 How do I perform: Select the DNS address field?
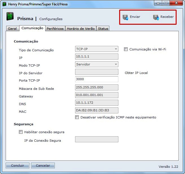(97, 103)
